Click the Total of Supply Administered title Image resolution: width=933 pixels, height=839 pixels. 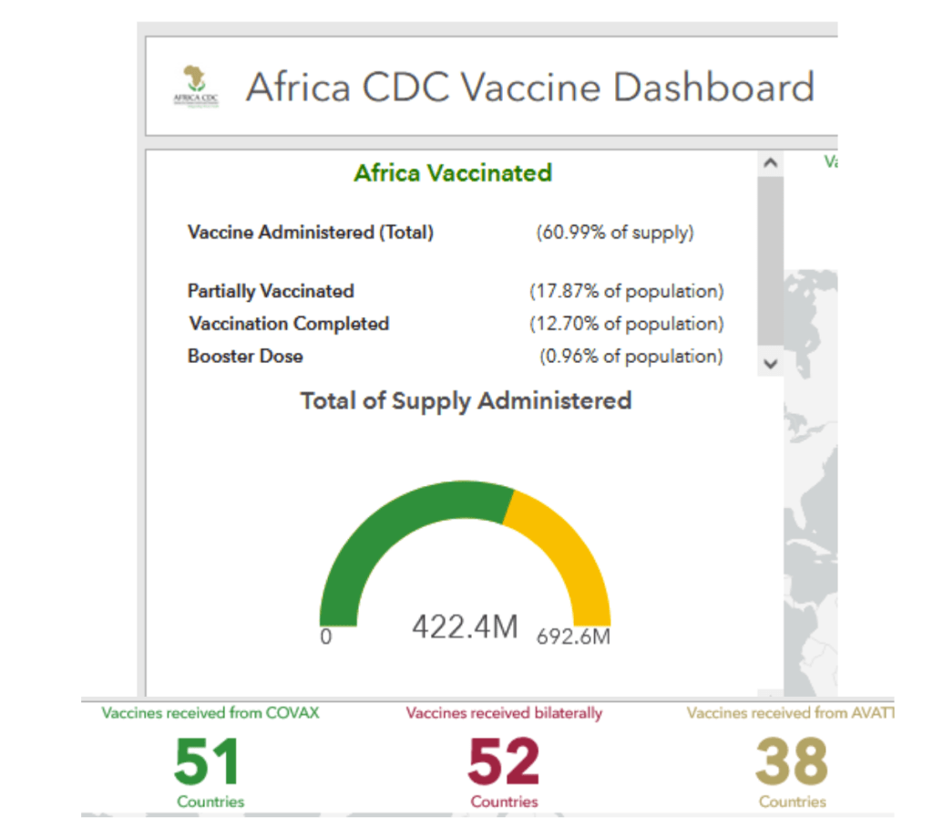point(466,400)
